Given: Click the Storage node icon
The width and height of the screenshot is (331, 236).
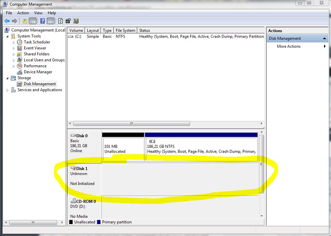Looking at the screenshot, I should (x=13, y=78).
